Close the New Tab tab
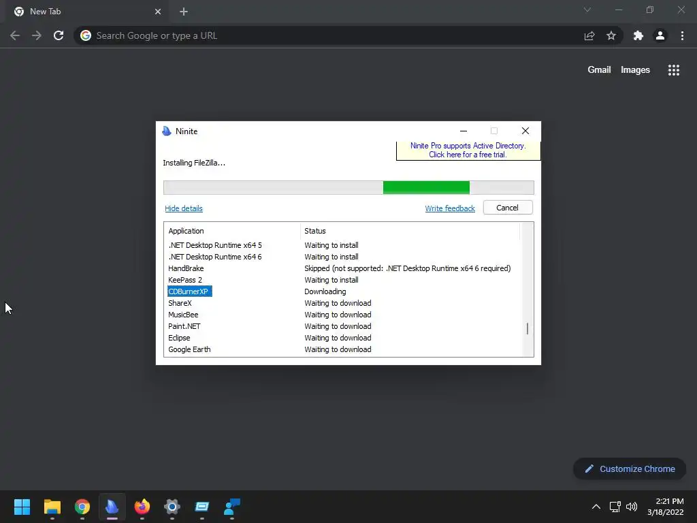The height and width of the screenshot is (523, 697). (158, 12)
